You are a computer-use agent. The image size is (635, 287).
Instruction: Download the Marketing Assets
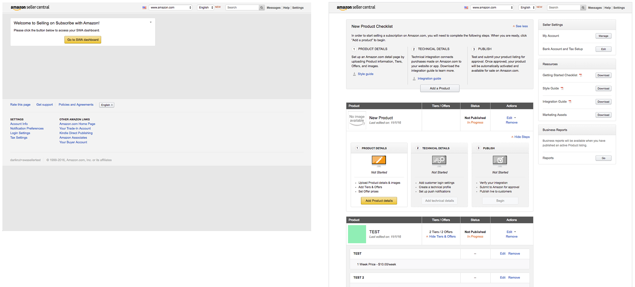[604, 115]
